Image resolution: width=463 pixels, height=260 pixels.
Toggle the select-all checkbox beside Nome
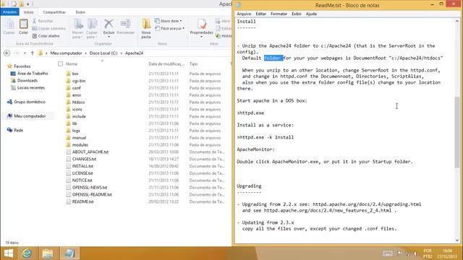click(61, 64)
